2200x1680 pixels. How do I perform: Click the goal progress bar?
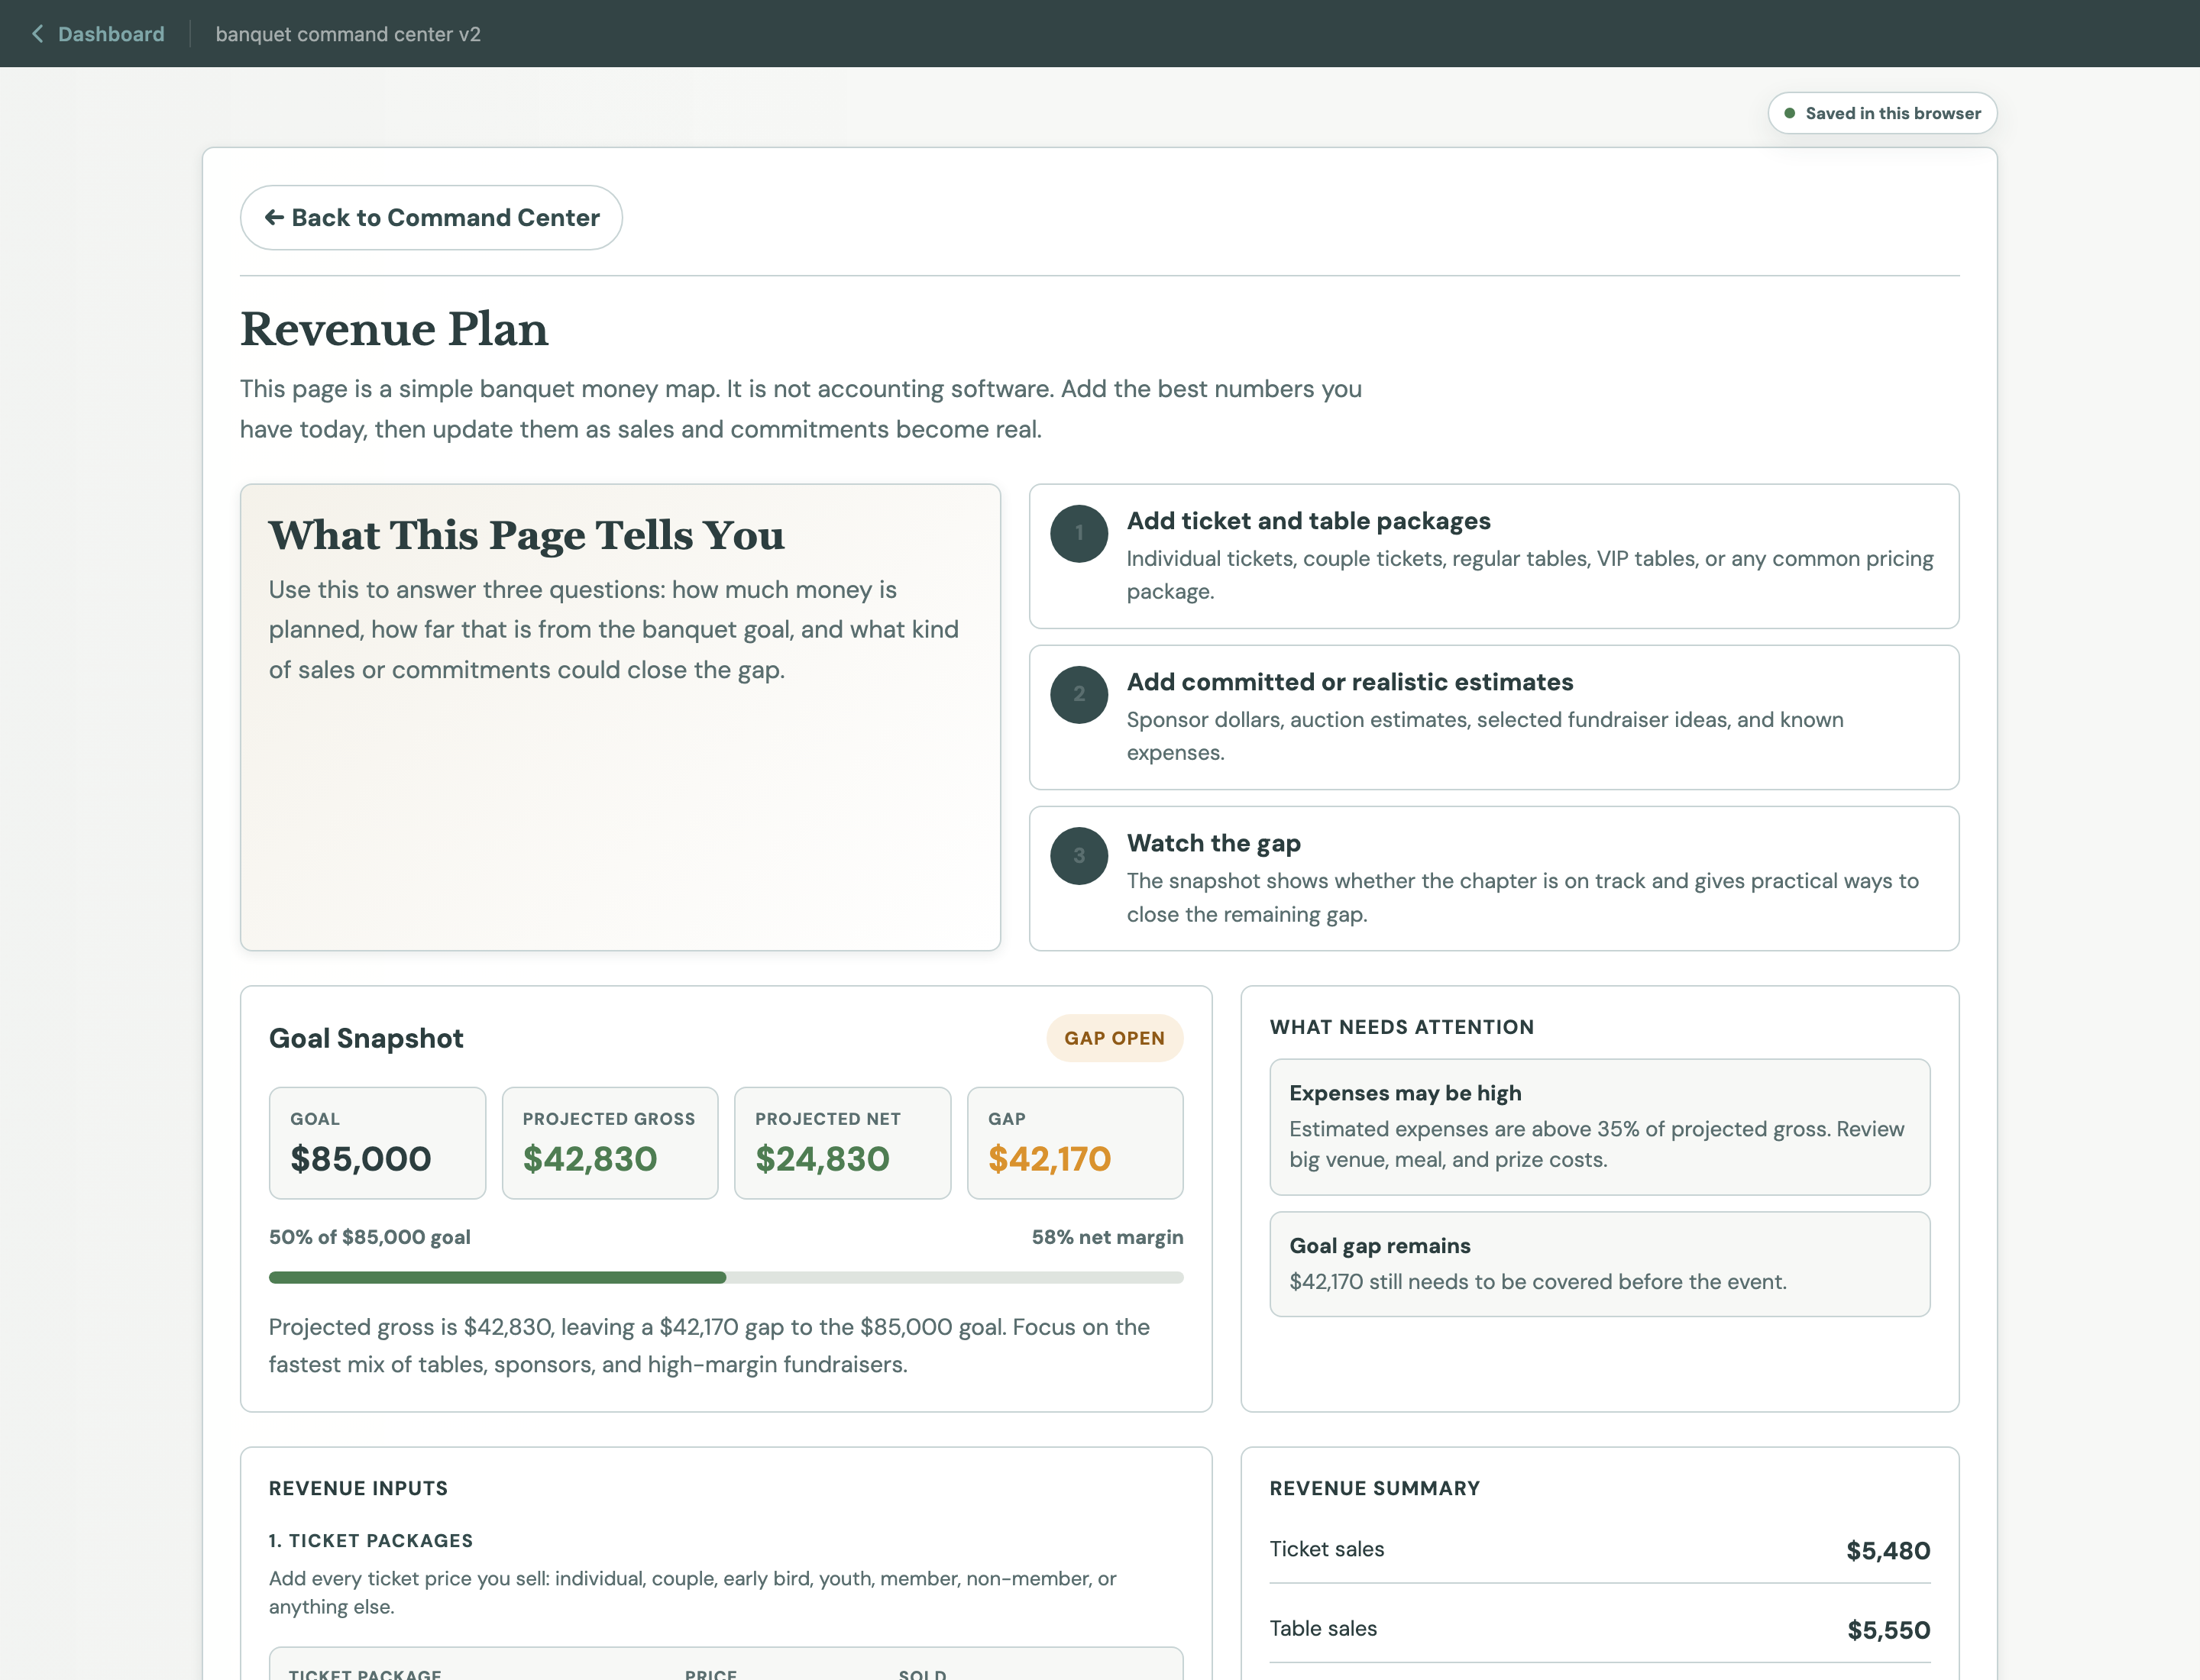(x=726, y=1277)
